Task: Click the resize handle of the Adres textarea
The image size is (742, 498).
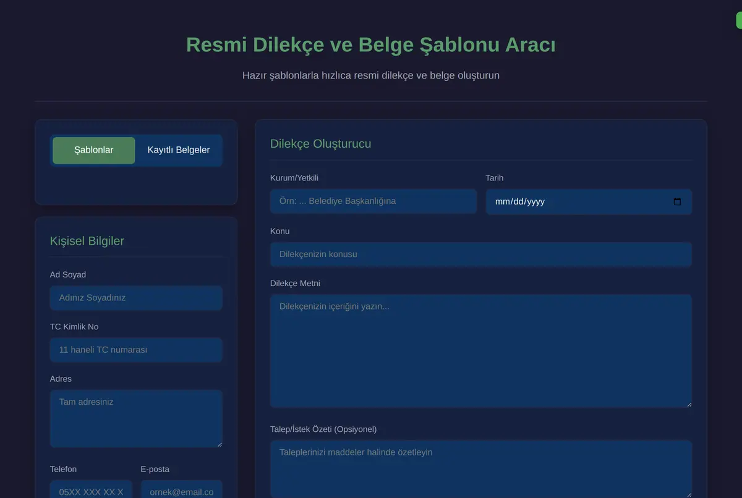Action: (x=218, y=444)
